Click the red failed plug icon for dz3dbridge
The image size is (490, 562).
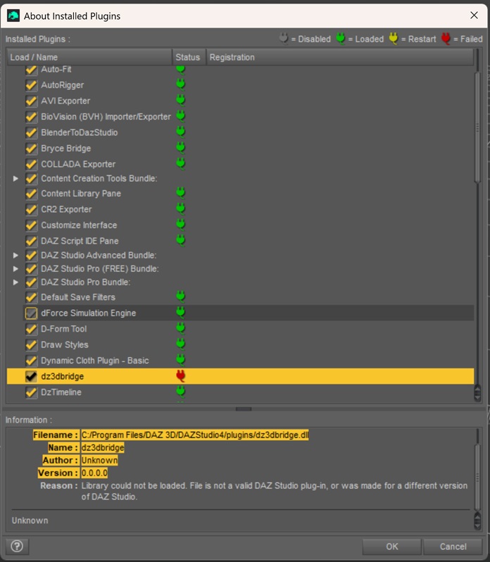pos(180,376)
